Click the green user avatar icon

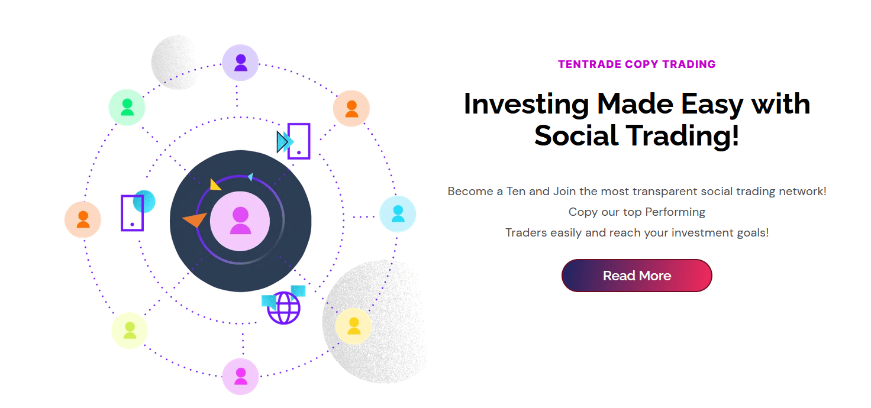point(127,107)
